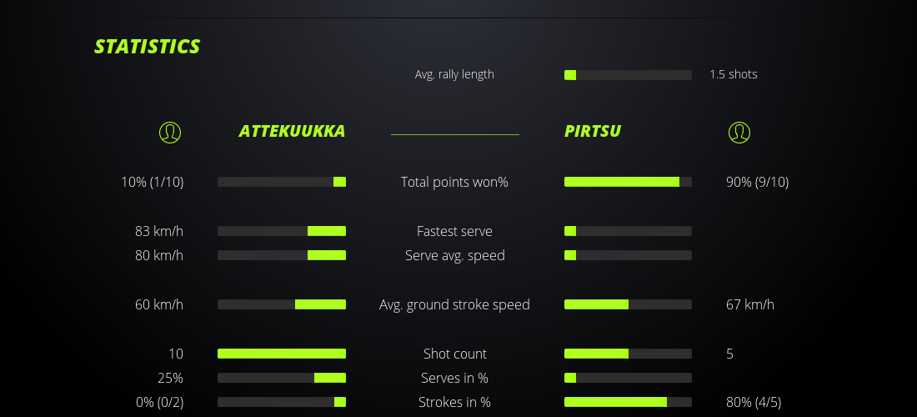
Task: Click Pirtsu's Strokes in % bar
Action: pyautogui.click(x=628, y=402)
